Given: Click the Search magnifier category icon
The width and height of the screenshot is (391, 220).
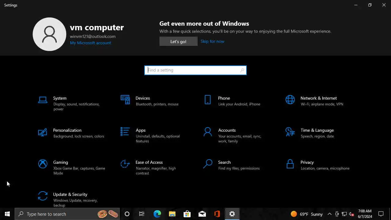Looking at the screenshot, I should [x=208, y=164].
